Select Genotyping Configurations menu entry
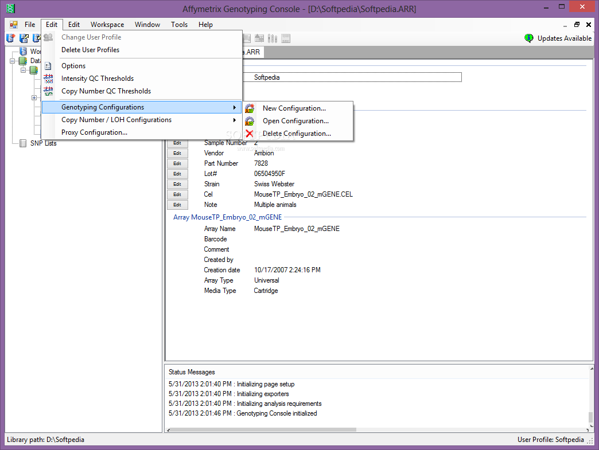Screen dimensions: 599x450 click(141, 107)
